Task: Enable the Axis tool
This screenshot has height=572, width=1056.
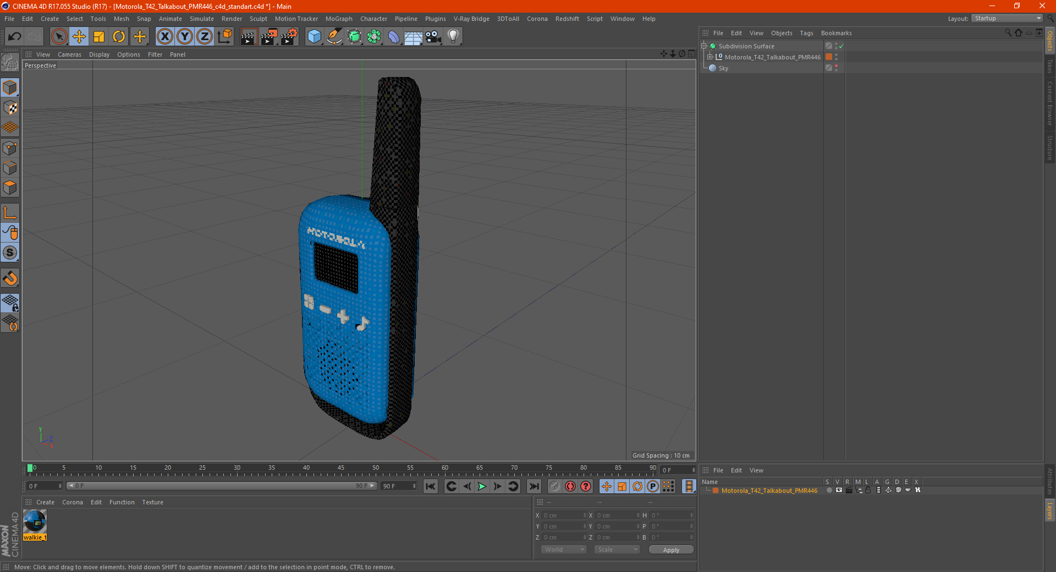Action: pyautogui.click(x=10, y=213)
